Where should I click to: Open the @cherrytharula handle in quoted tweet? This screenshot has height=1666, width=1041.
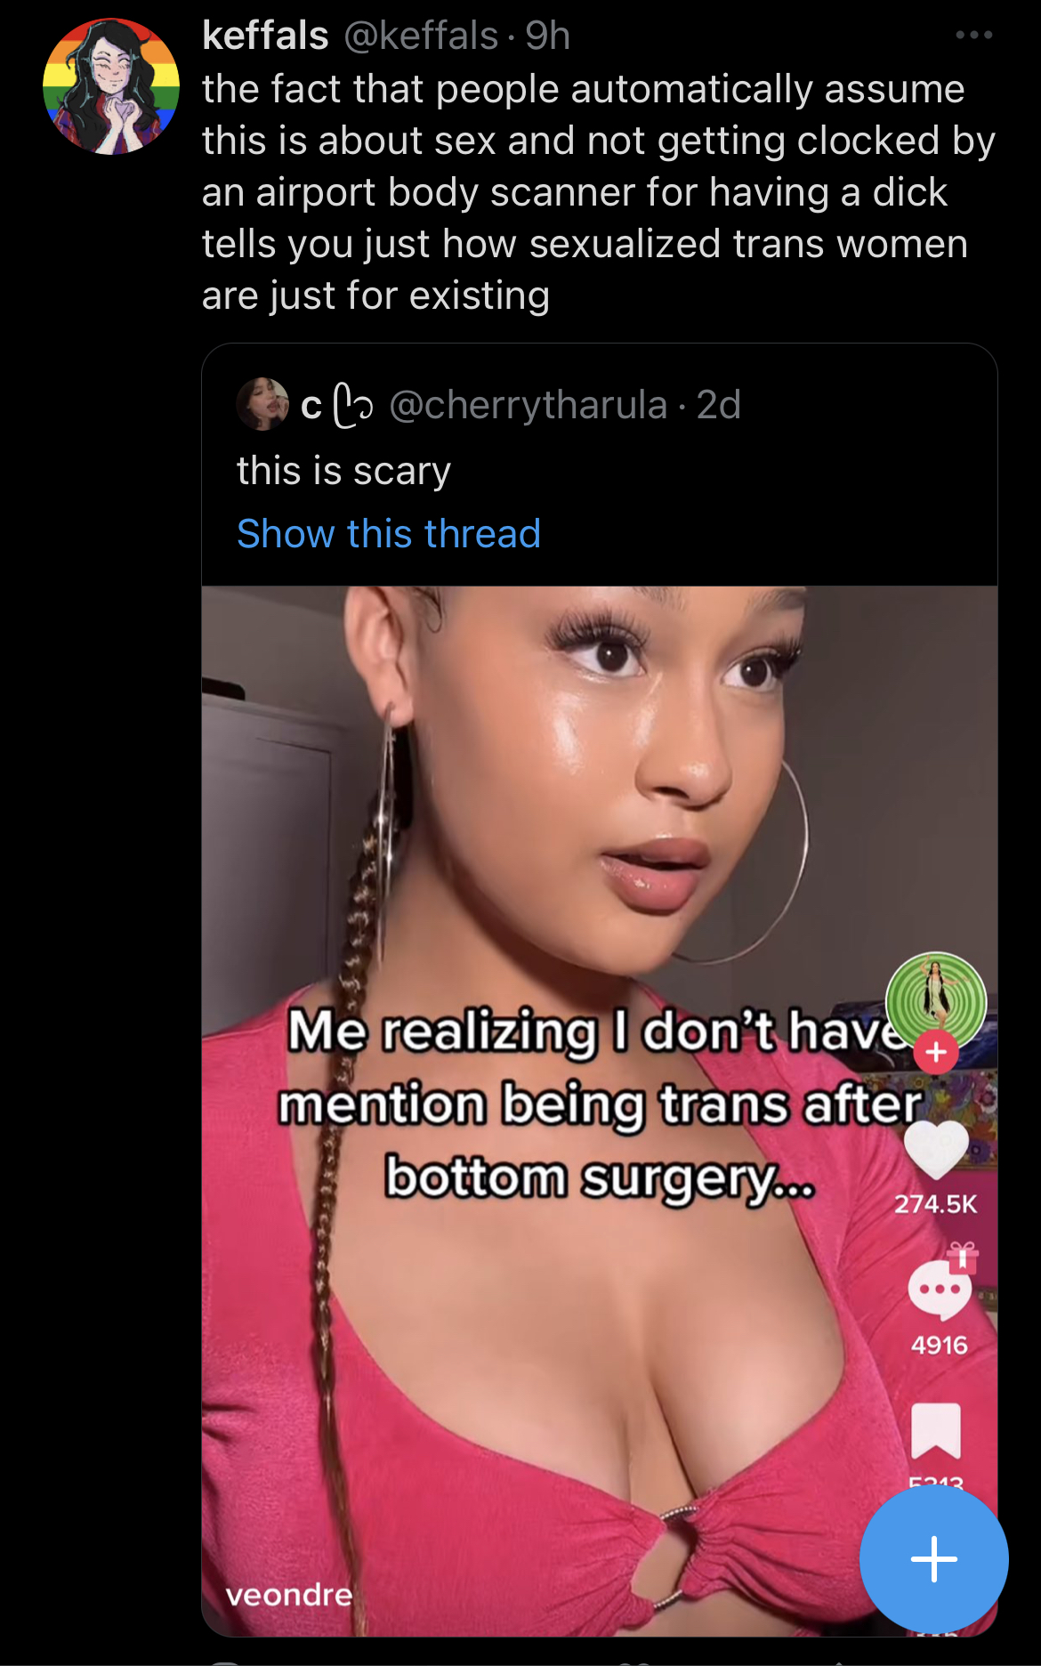(x=529, y=405)
